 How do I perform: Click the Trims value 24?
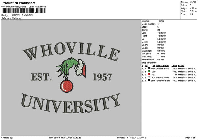pos(159,30)
